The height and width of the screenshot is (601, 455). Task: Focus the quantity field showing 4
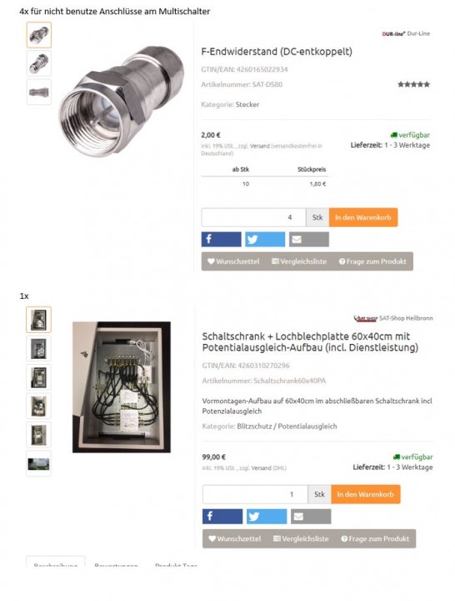pos(253,217)
